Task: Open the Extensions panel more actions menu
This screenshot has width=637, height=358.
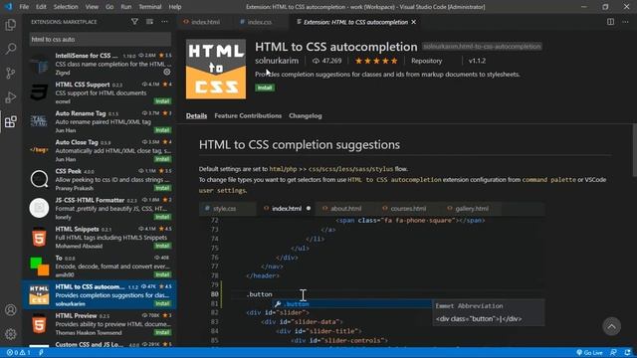Action: [164, 22]
